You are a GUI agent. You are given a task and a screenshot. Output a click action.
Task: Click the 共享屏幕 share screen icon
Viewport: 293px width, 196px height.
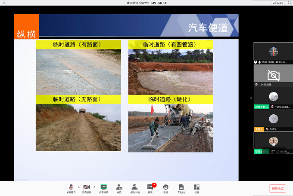point(103,187)
